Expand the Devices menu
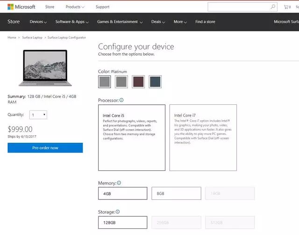The height and width of the screenshot is (235, 299). [x=38, y=22]
